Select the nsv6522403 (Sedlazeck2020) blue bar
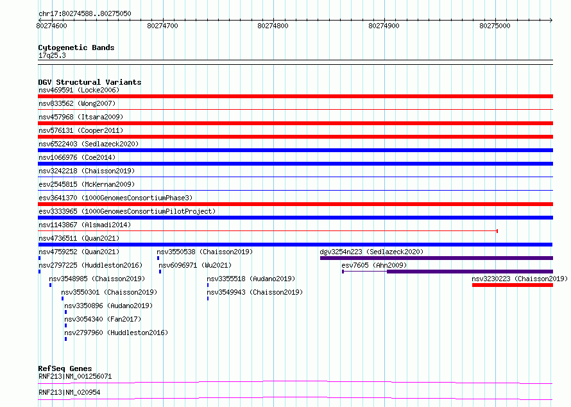This screenshot has height=407, width=571. point(295,150)
